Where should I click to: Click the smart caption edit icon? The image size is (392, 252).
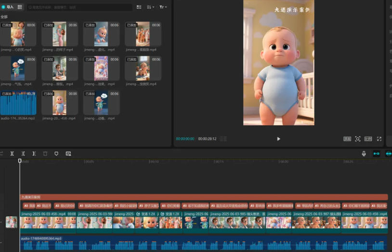click(x=68, y=154)
